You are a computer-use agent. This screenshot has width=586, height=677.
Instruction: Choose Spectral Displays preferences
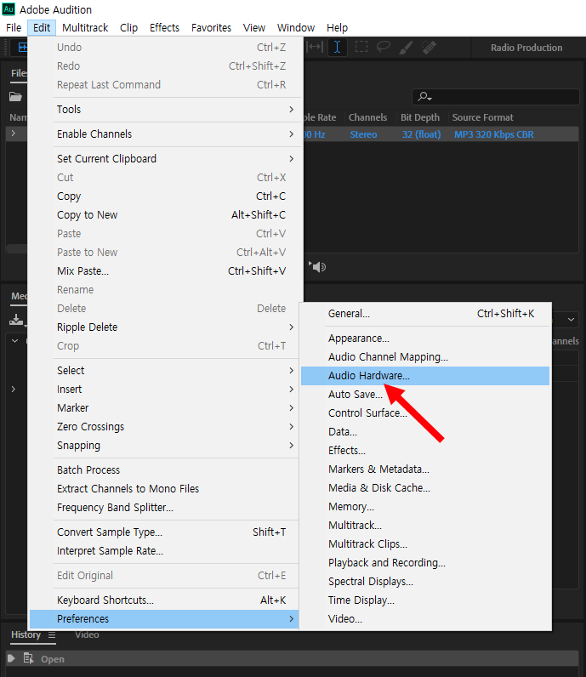(425, 582)
